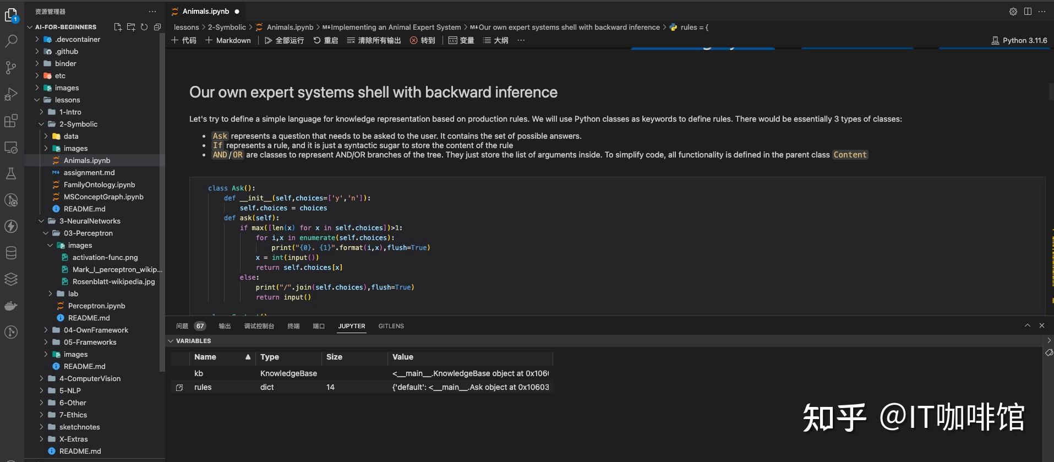Select the Python 3.11.6 kernel picker
Image resolution: width=1054 pixels, height=462 pixels.
tap(1019, 40)
